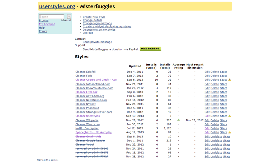Click Contact the admin link
The image size is (269, 163).
pyautogui.click(x=47, y=160)
